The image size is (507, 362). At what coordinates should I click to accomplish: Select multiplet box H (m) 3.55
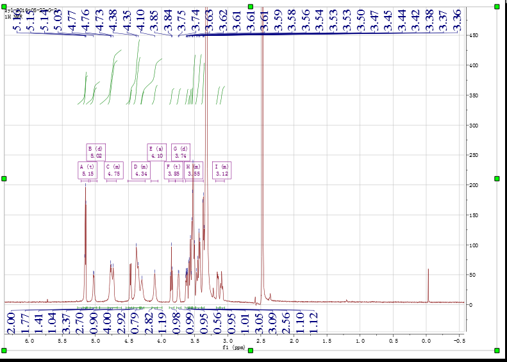click(194, 170)
